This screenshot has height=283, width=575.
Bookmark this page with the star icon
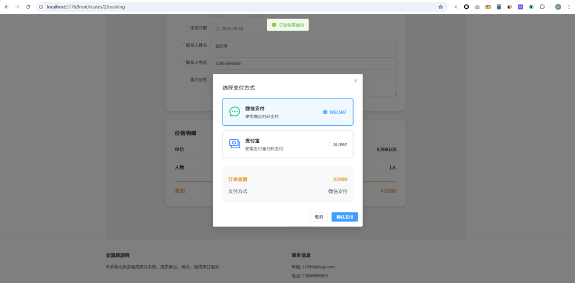440,6
